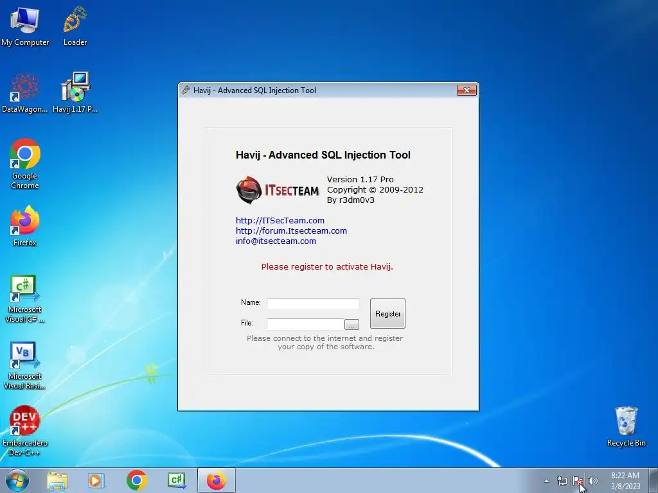658x493 pixels.
Task: Click the 'Version 1.17 Pro' text
Action: [360, 180]
